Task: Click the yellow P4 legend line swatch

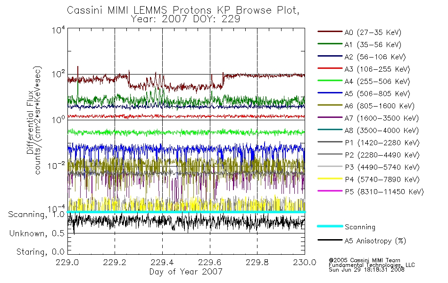Action: click(330, 179)
